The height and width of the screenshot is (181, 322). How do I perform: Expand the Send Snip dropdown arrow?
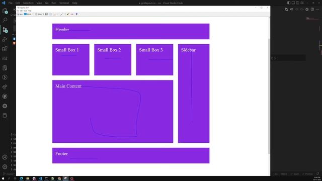point(58,14)
